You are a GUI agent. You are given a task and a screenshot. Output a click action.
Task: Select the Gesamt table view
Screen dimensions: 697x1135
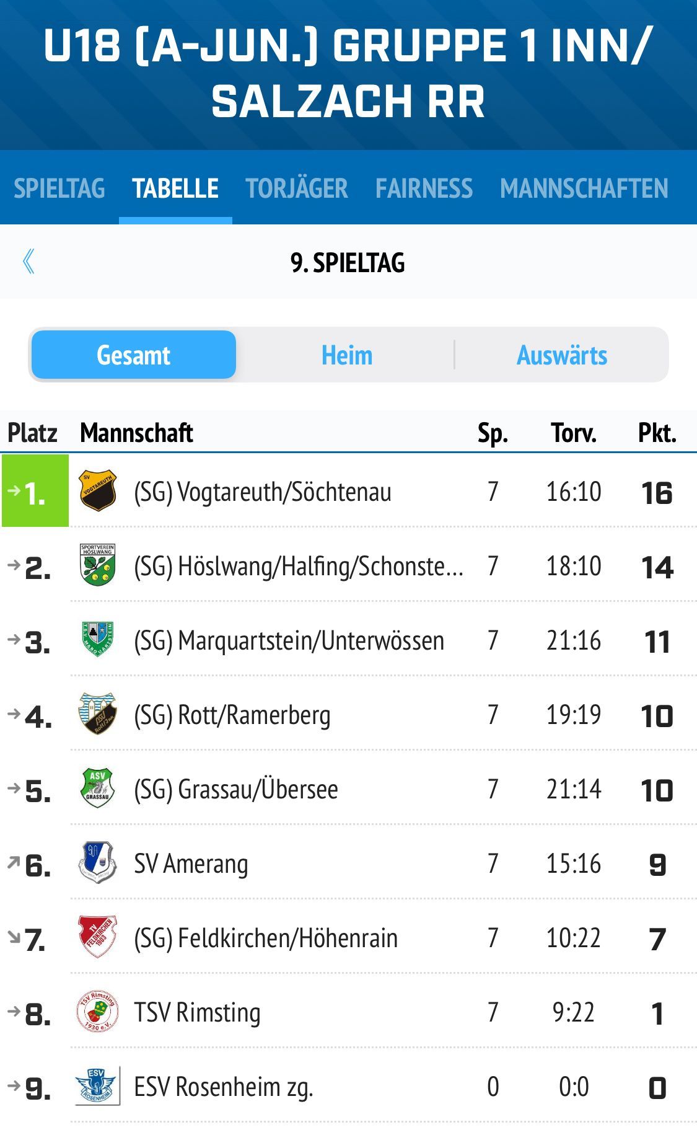(x=134, y=355)
